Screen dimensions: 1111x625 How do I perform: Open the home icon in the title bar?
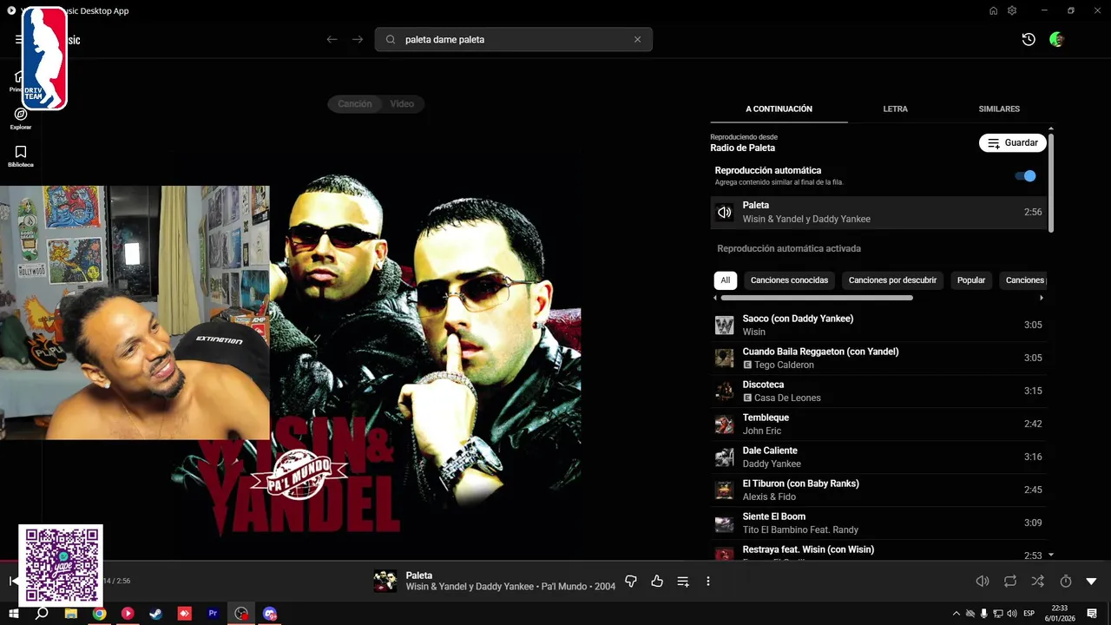[993, 10]
